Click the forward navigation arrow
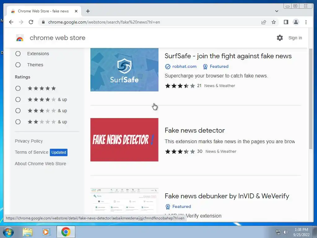Viewport: 317px width, 238px height. coord(21,22)
